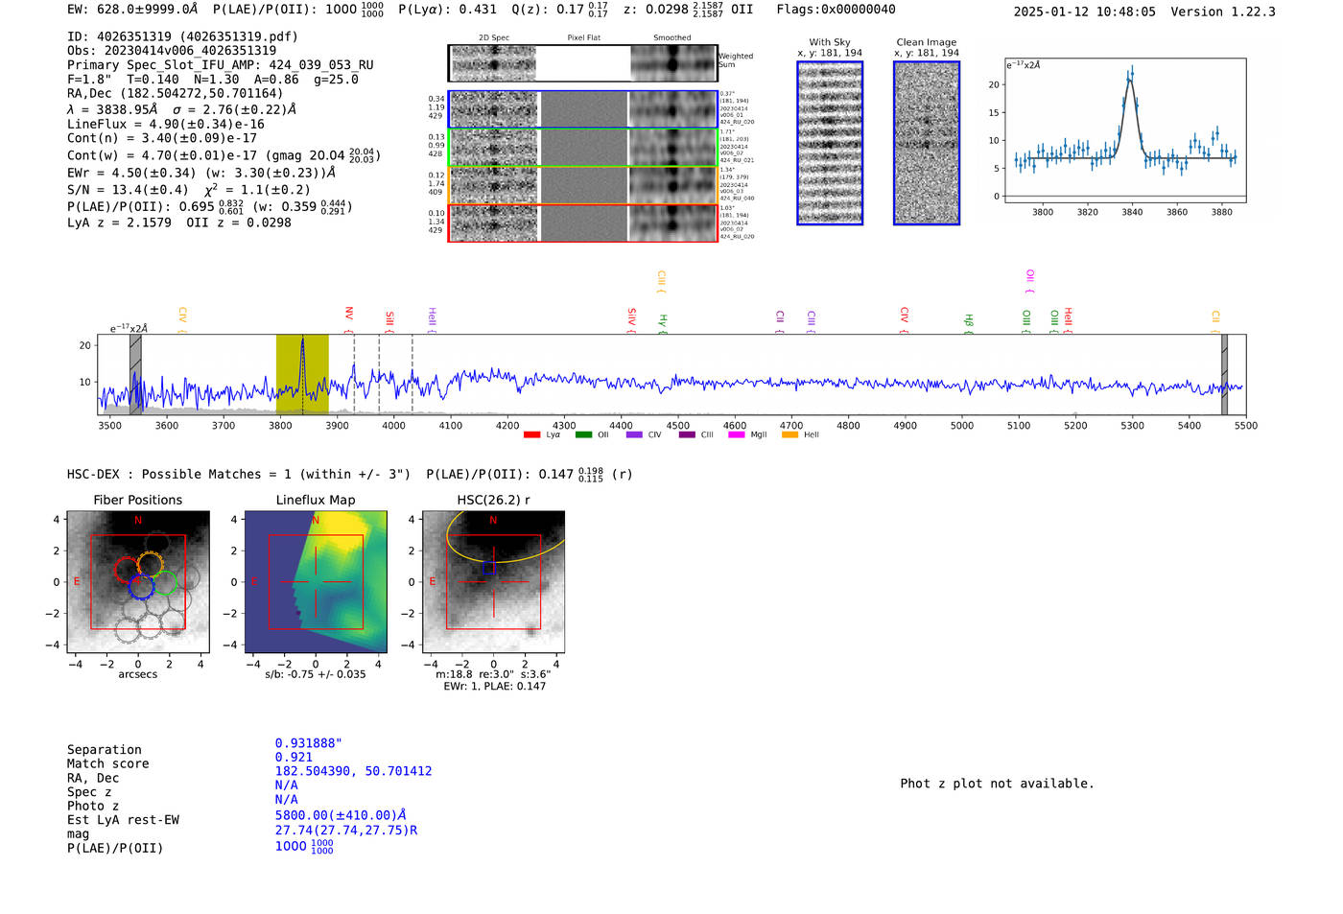The width and height of the screenshot is (1343, 914).
Task: Click the 'Phot z plot not available.' message
Action: [x=998, y=784]
